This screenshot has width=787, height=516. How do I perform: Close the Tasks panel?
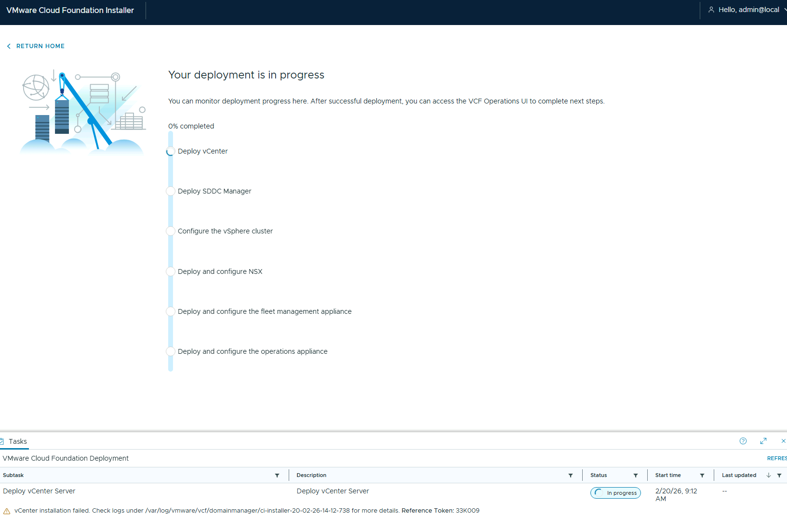(784, 441)
